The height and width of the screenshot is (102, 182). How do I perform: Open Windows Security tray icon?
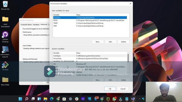143,99
